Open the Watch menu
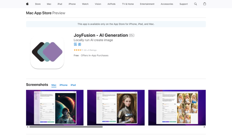The height and width of the screenshot is (139, 232). pos(85,4)
